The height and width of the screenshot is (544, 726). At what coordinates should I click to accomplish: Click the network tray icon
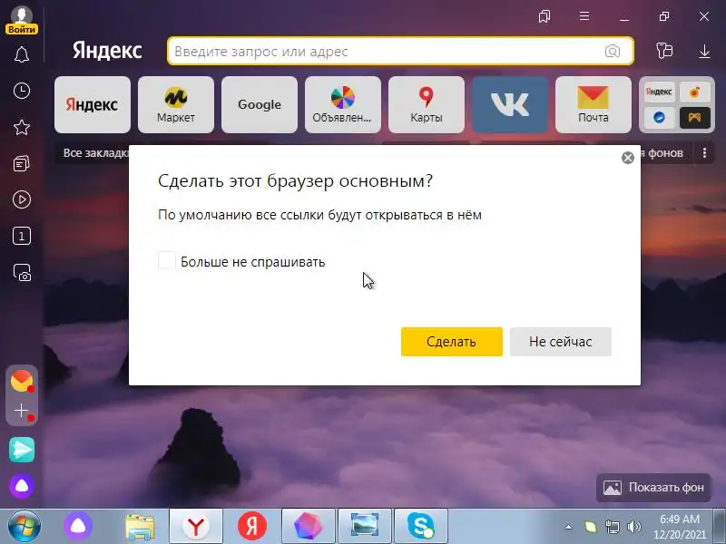coord(612,527)
